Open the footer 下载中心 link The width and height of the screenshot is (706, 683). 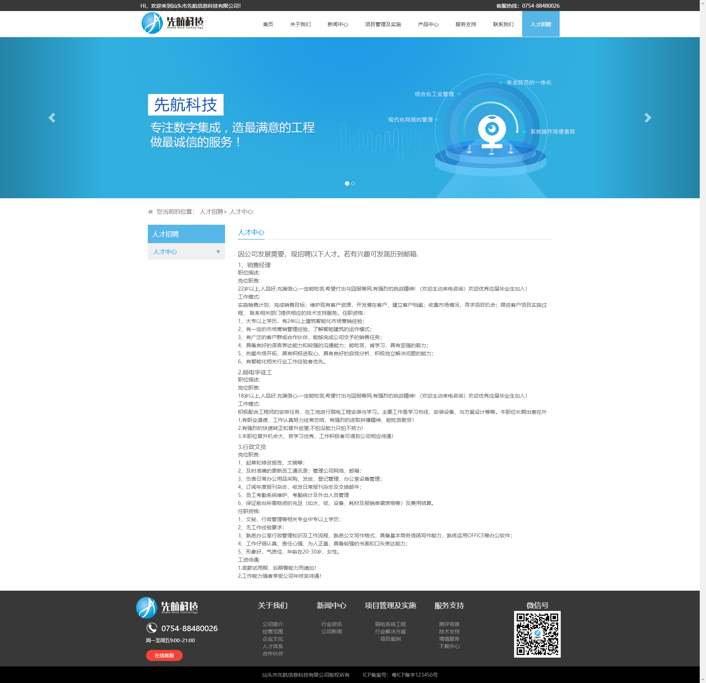point(449,646)
